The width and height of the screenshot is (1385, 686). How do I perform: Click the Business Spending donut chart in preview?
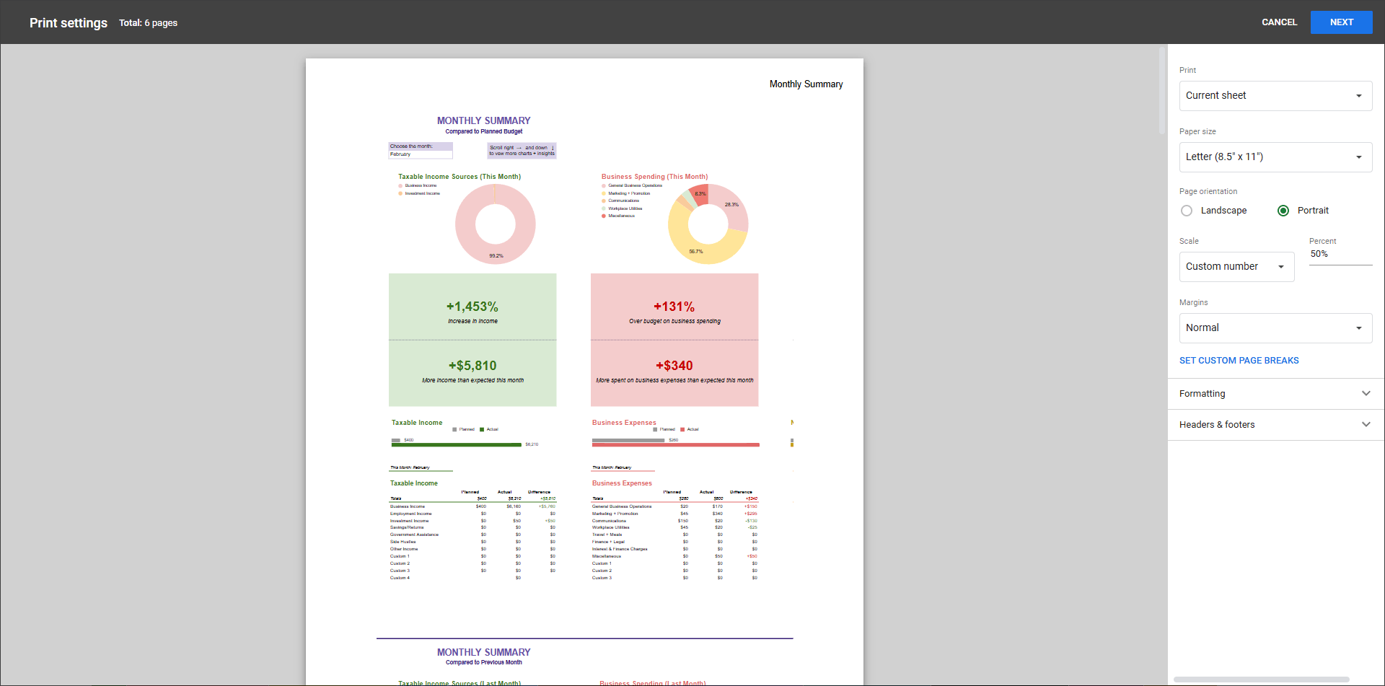click(708, 224)
